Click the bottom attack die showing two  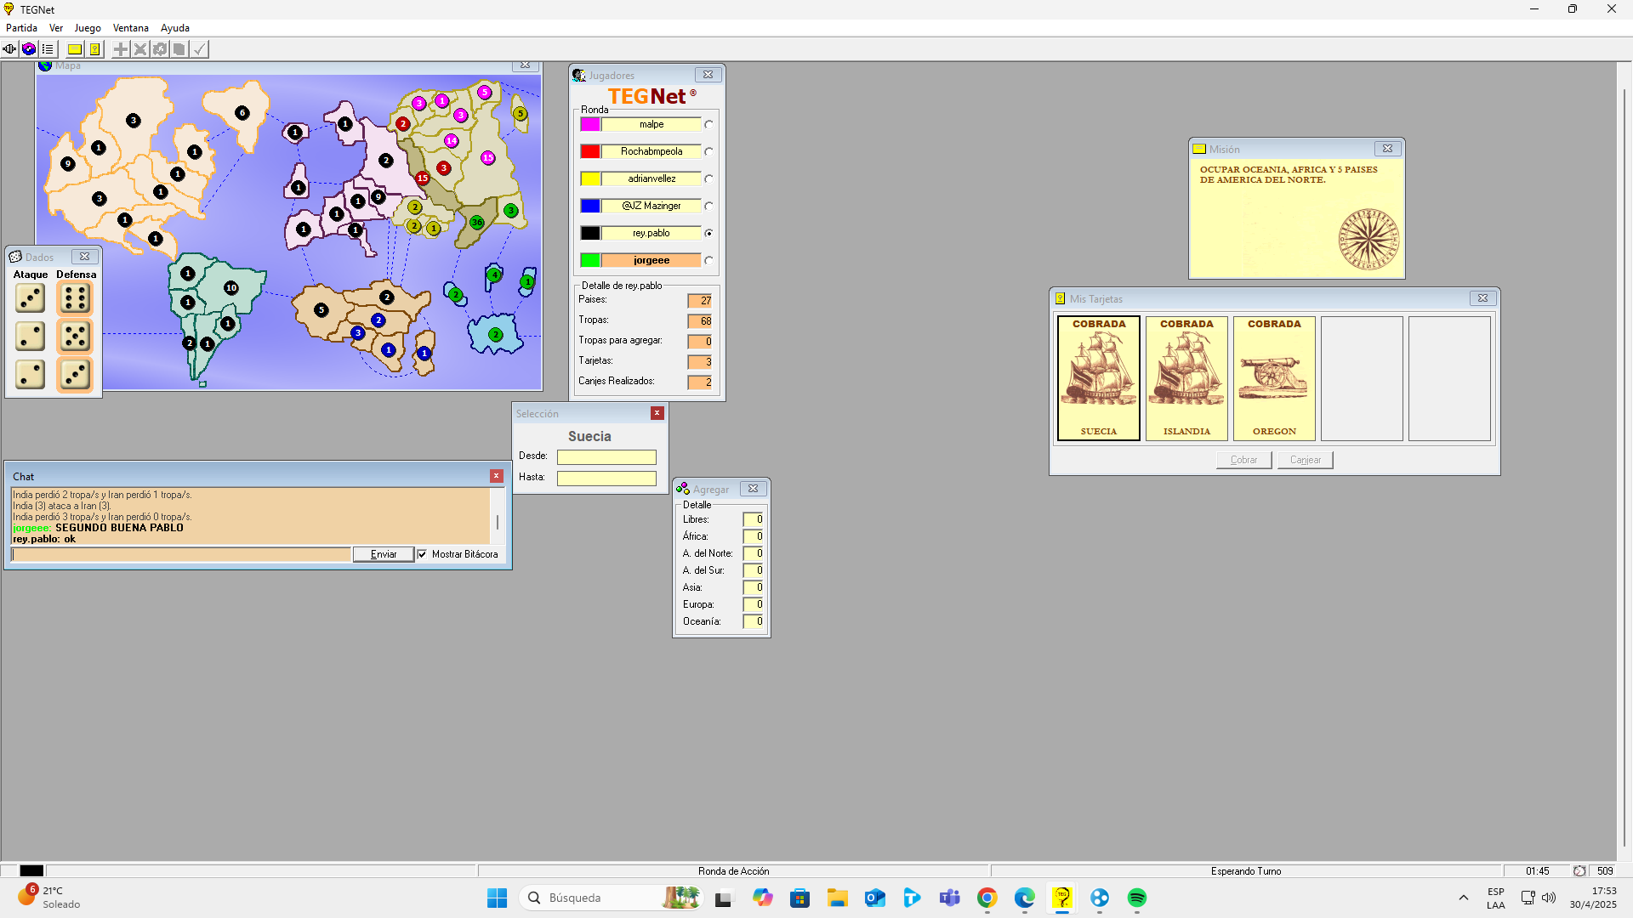[x=31, y=375]
